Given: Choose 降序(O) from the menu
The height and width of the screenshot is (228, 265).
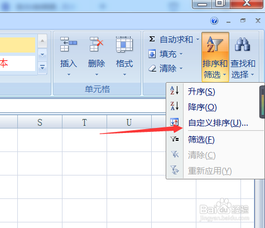Looking at the screenshot, I should point(203,107).
